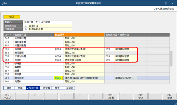Select row 654 保険料

pos(86,60)
